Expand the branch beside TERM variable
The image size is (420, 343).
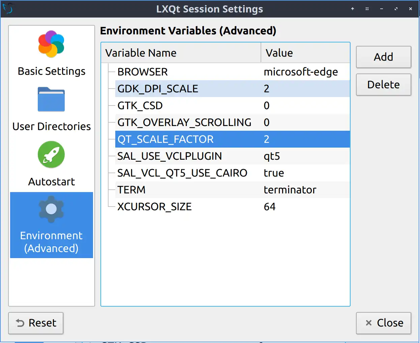(x=111, y=190)
